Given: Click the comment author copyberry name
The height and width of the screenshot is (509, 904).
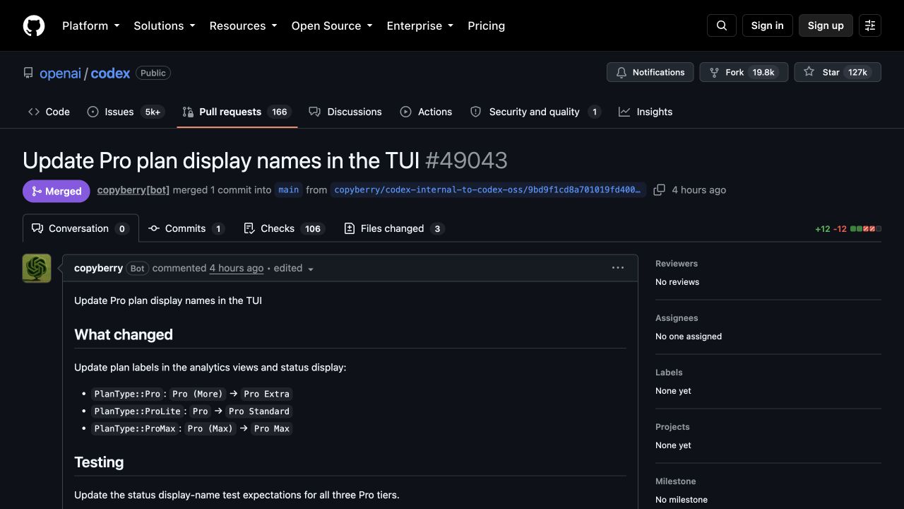Looking at the screenshot, I should (98, 268).
